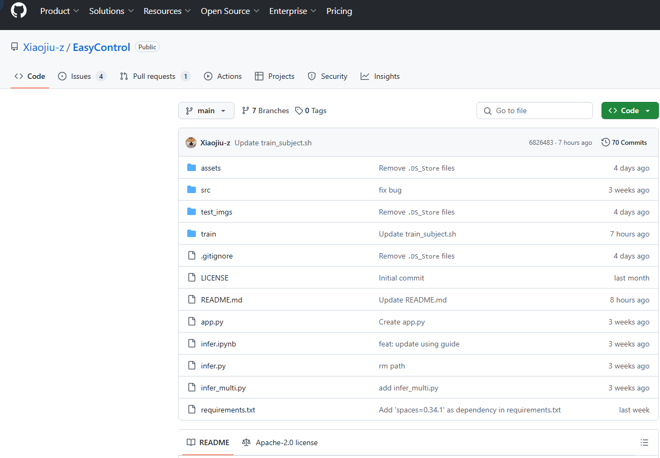The width and height of the screenshot is (660, 458).
Task: Switch to the Code tab
Action: (30, 76)
